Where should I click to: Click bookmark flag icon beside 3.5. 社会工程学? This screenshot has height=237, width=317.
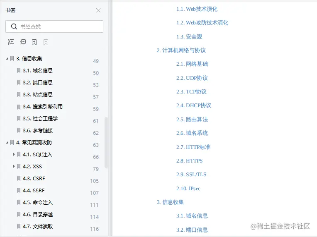19,118
